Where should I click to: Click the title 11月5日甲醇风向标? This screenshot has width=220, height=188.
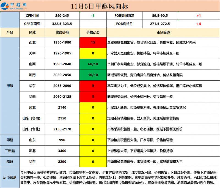tap(99, 6)
